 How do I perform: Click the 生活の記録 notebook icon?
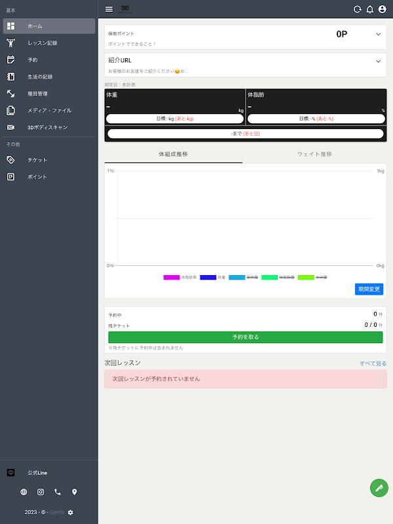[10, 77]
